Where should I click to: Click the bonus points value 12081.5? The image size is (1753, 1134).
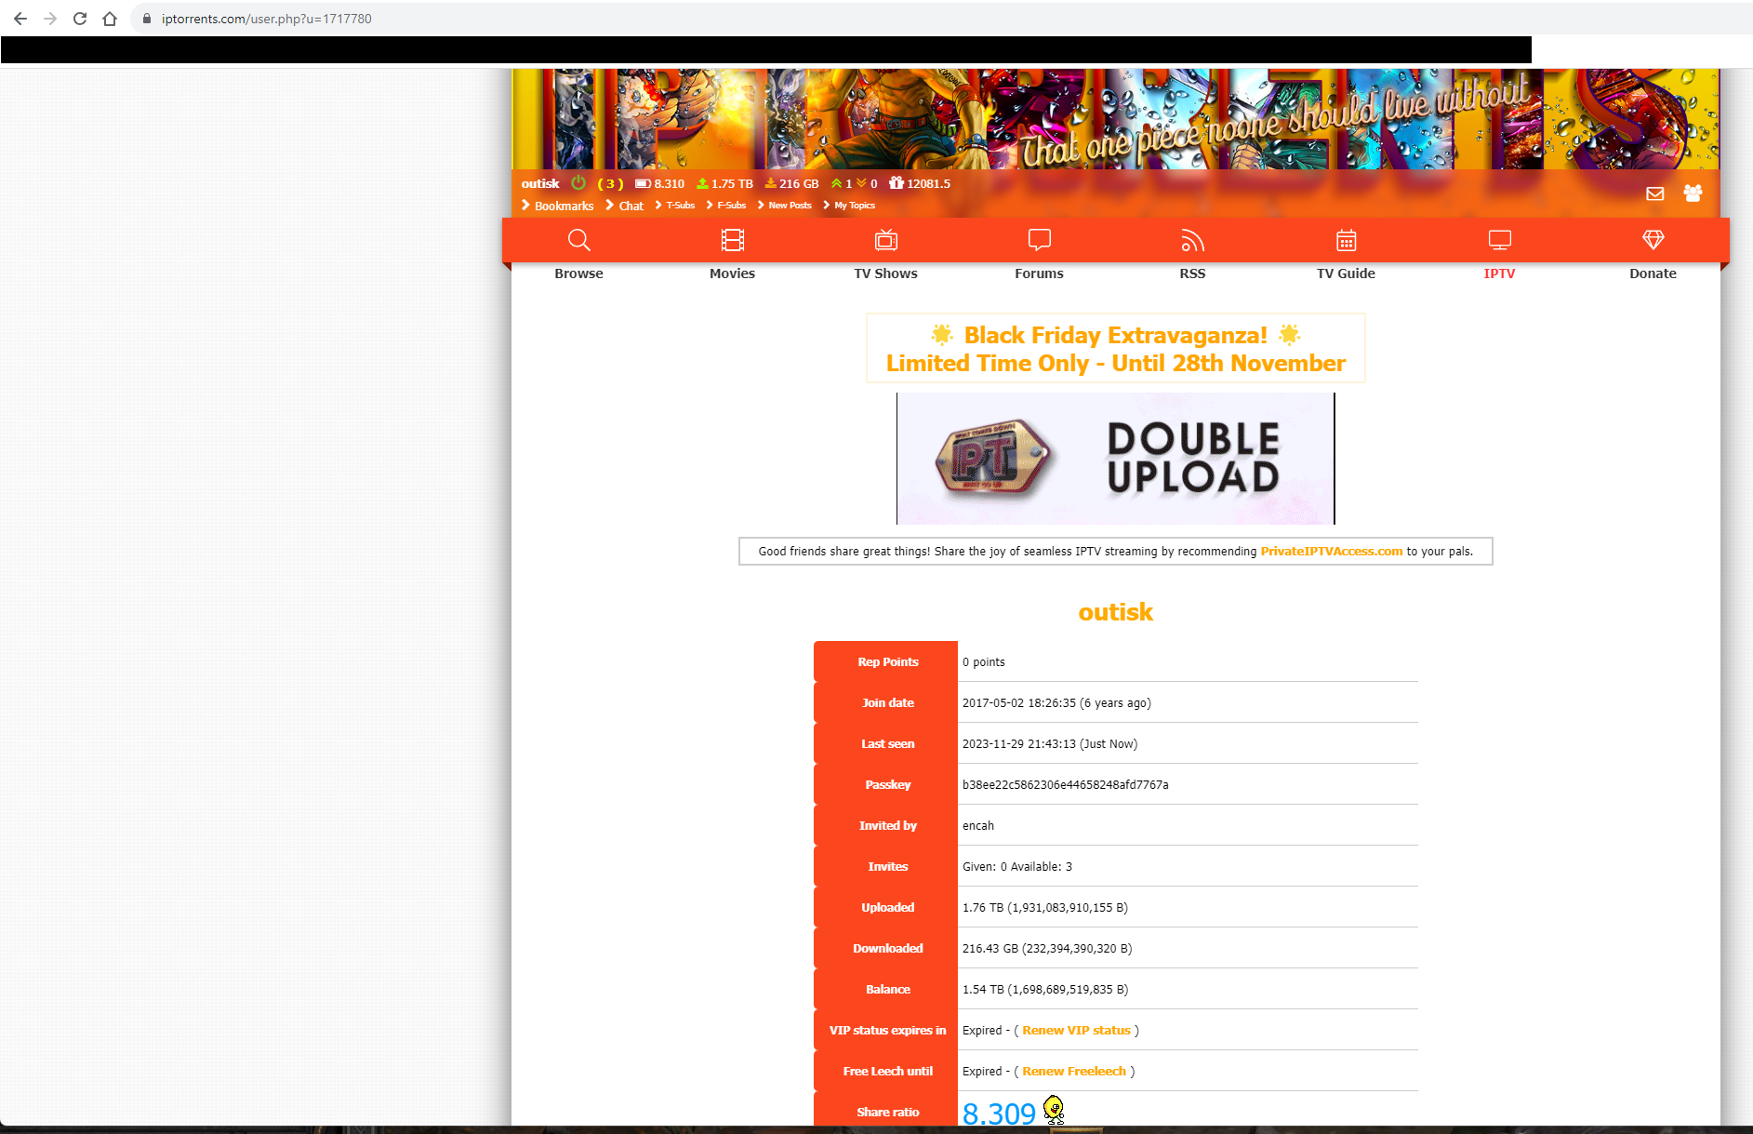[928, 183]
